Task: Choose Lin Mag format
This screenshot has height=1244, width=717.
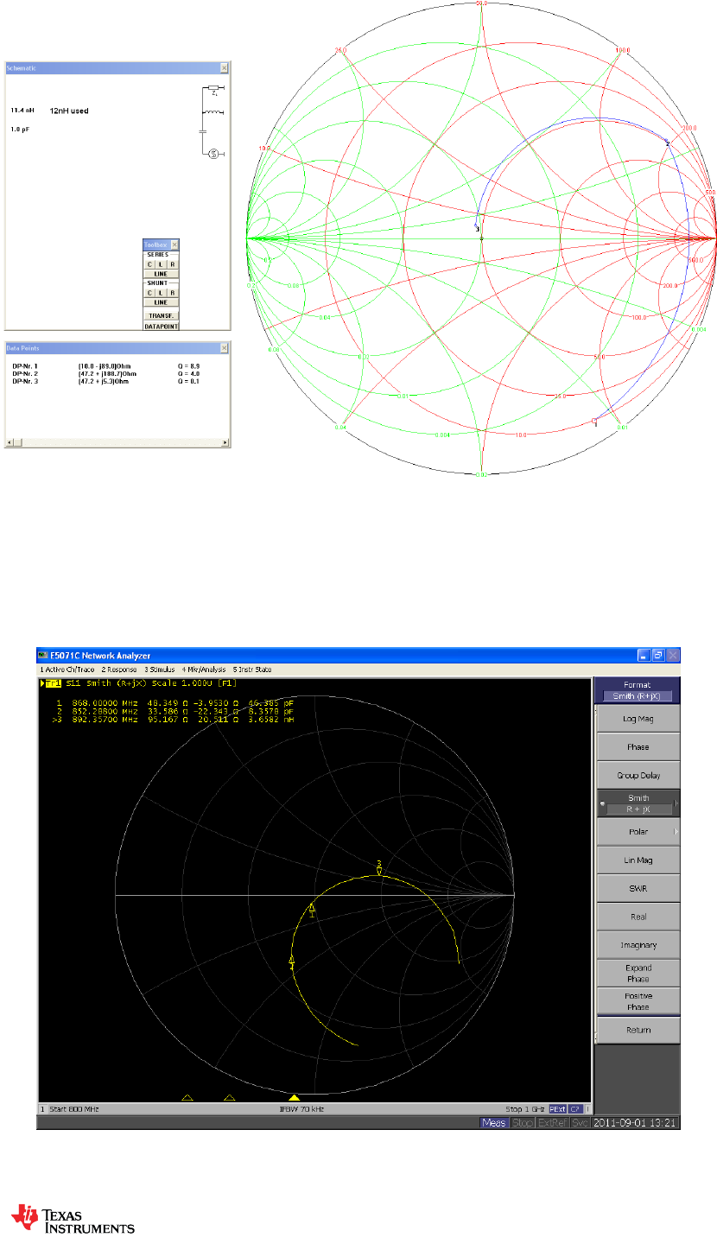Action: pyautogui.click(x=638, y=860)
